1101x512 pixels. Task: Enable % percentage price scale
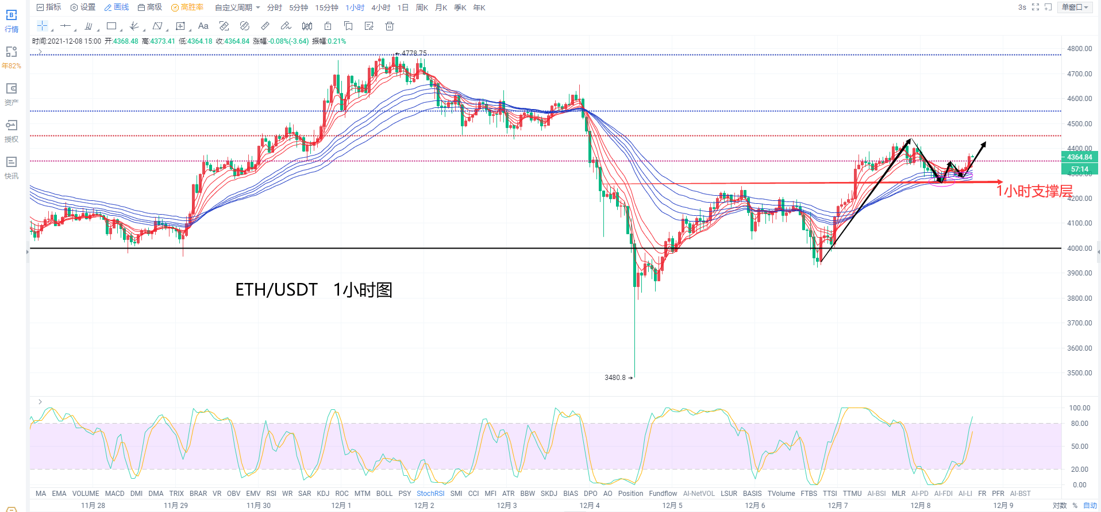tap(1075, 506)
